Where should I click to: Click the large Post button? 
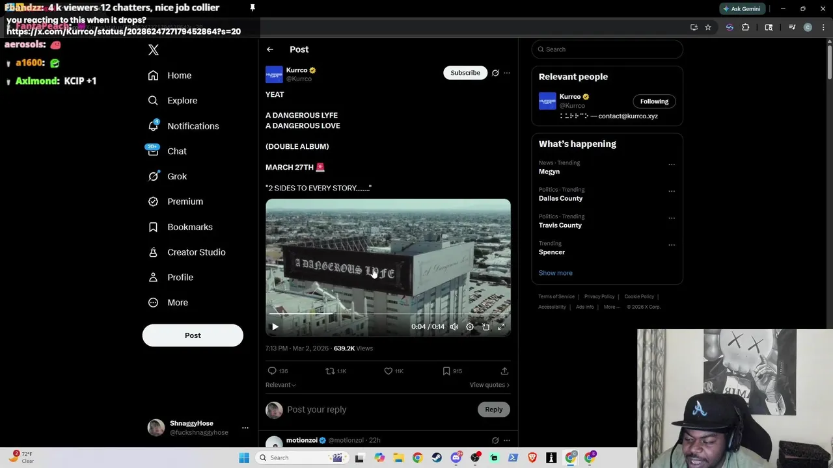tap(193, 335)
